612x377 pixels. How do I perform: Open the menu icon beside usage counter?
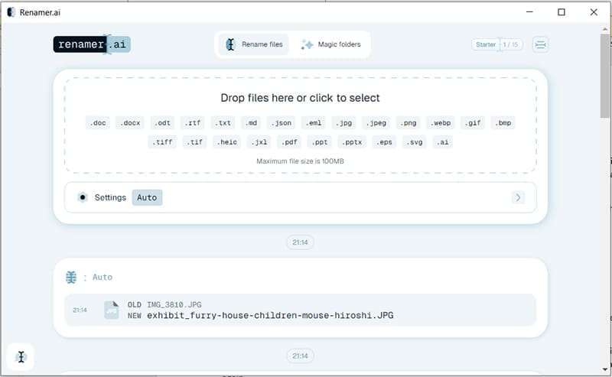(x=541, y=44)
